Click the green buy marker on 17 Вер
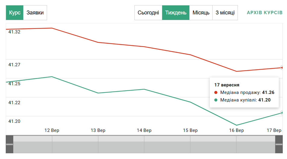287x159 pixels. pyautogui.click(x=282, y=113)
